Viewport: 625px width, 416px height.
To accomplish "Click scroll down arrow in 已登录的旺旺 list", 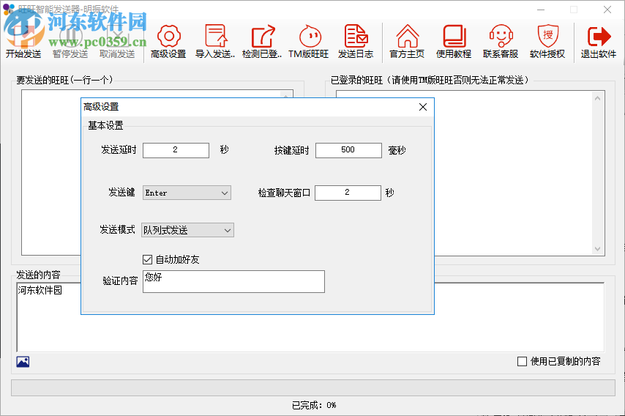I will click(597, 249).
